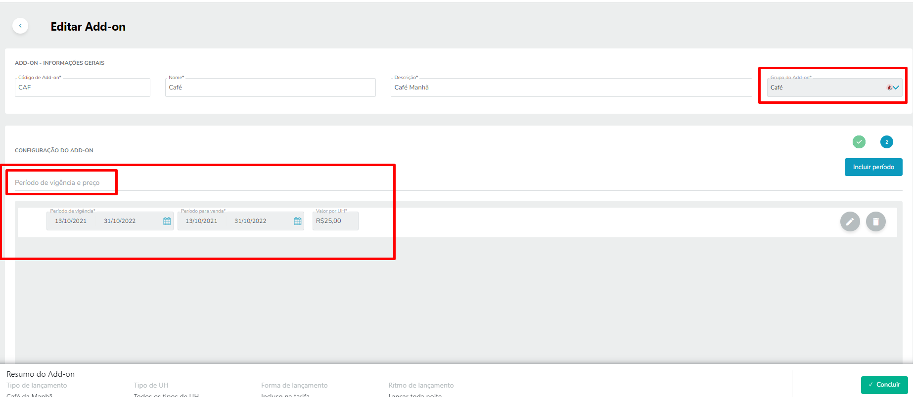Edit the period row with pencil icon
The width and height of the screenshot is (913, 397).
tap(850, 221)
